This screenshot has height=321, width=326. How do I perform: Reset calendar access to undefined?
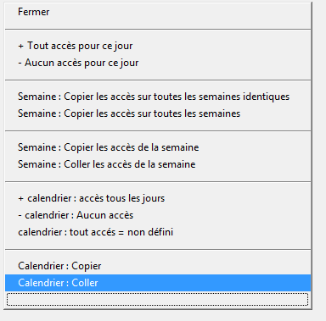158,232
